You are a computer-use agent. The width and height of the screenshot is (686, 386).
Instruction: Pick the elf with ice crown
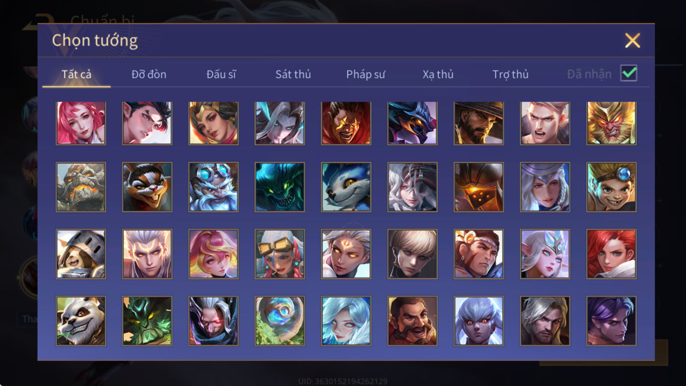(545, 254)
